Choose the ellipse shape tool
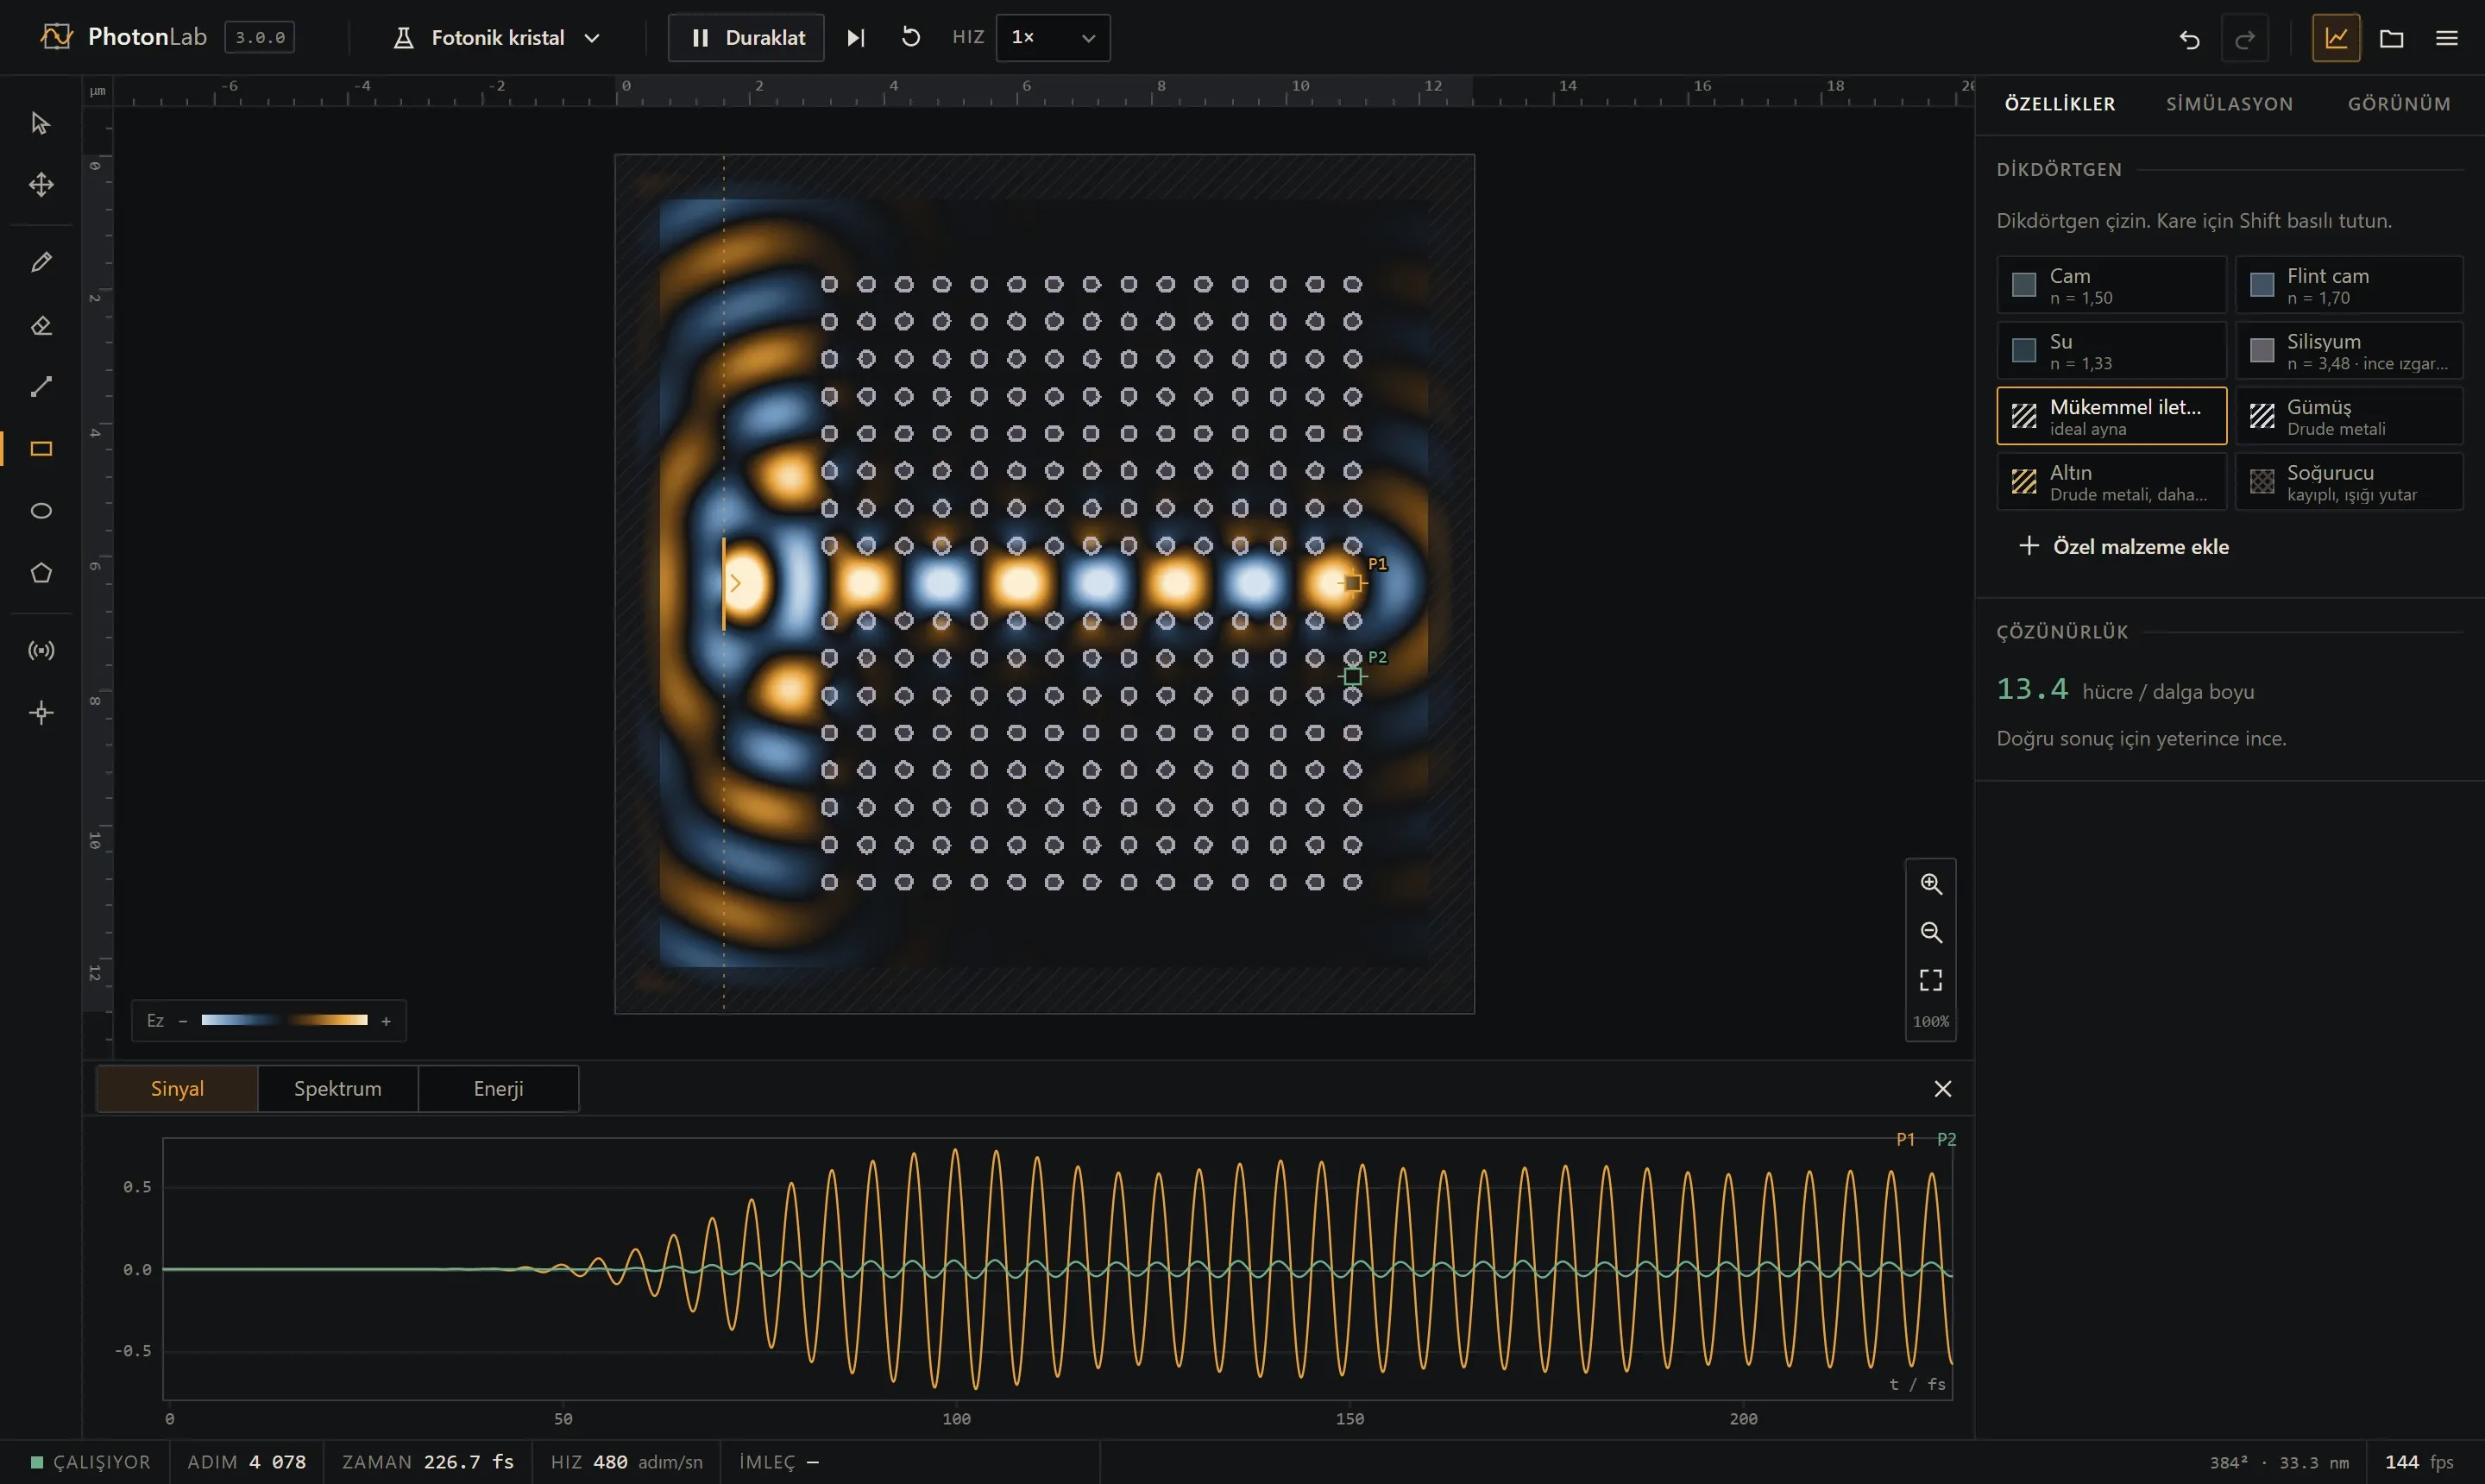Screen dimensions: 2485x1484 click(41, 511)
